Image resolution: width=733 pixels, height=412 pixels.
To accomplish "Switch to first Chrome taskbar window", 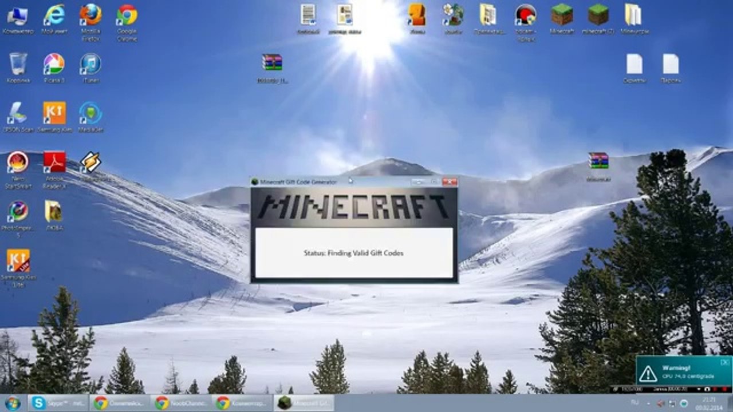I will coord(120,403).
